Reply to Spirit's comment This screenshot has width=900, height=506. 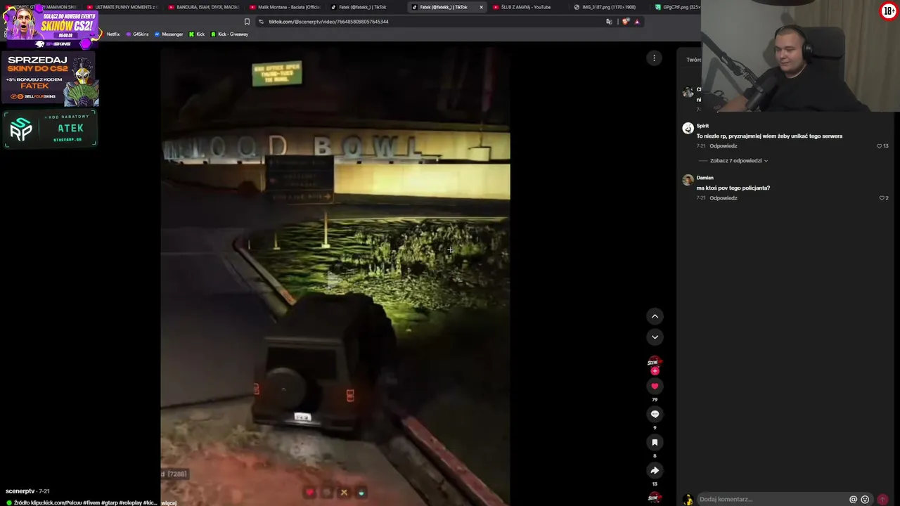(x=723, y=146)
